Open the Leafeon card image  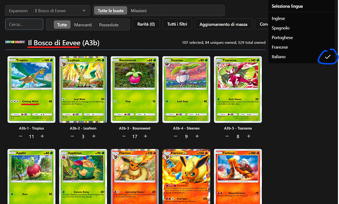click(x=83, y=90)
